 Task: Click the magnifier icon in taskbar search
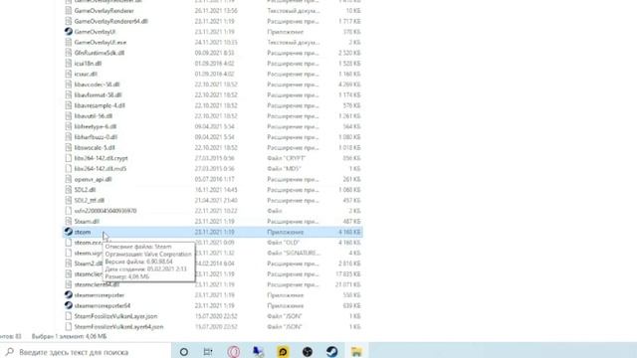tap(10, 351)
